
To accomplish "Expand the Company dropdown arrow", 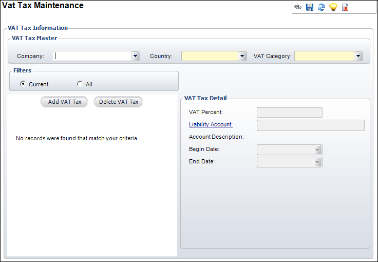I will (136, 56).
